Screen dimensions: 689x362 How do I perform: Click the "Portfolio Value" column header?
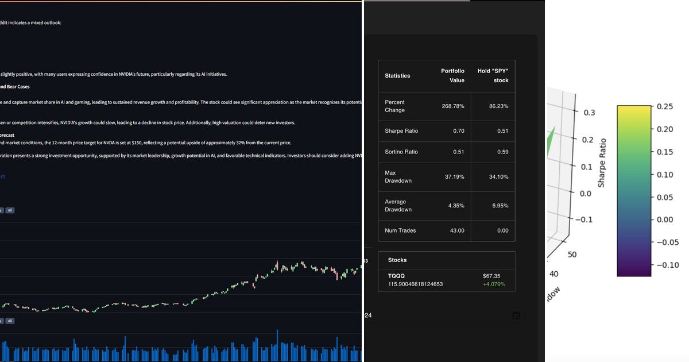coord(452,75)
